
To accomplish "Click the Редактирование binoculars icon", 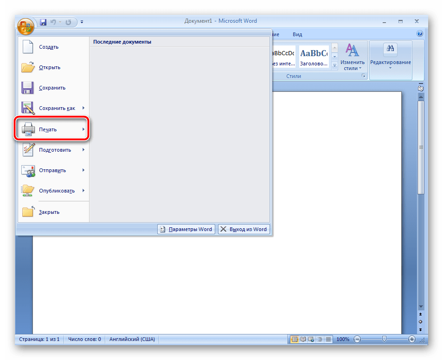I will (x=391, y=48).
